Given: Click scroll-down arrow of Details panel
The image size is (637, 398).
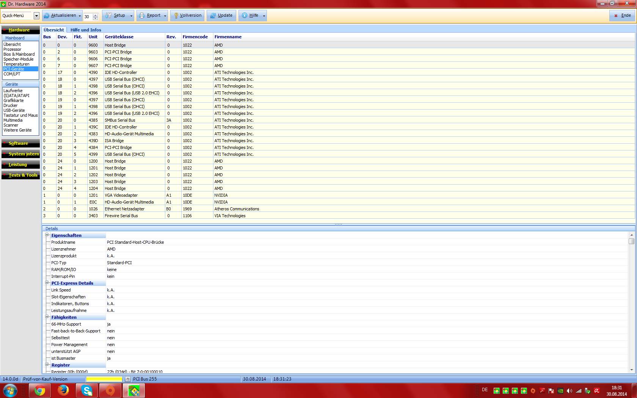Looking at the screenshot, I should click(631, 370).
